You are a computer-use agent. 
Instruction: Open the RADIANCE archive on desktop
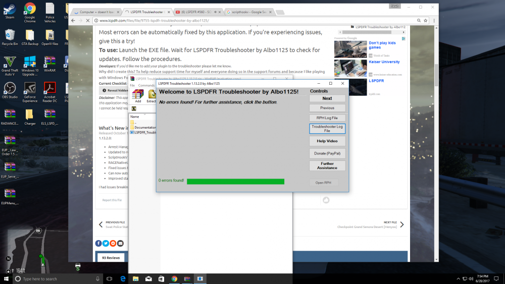click(10, 117)
